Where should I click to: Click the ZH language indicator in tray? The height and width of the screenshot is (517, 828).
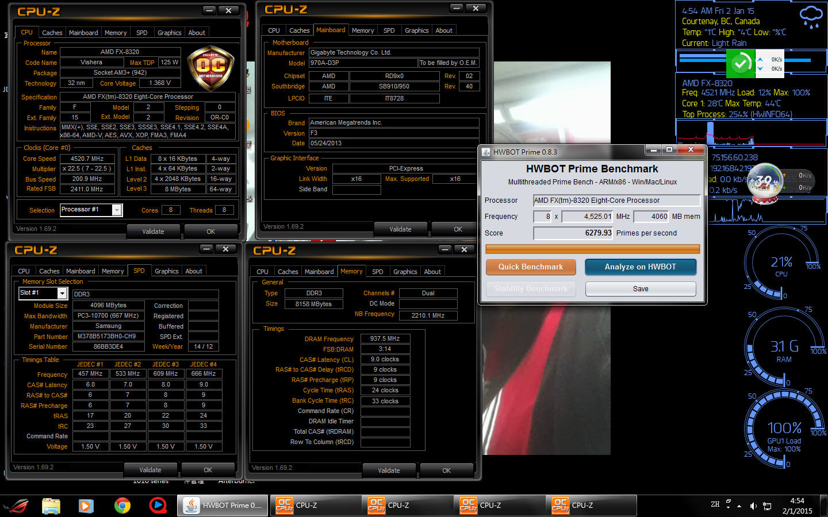click(715, 504)
